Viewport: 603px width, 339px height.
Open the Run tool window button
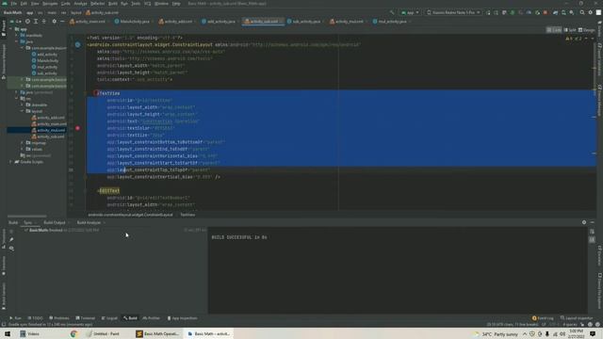coord(15,318)
